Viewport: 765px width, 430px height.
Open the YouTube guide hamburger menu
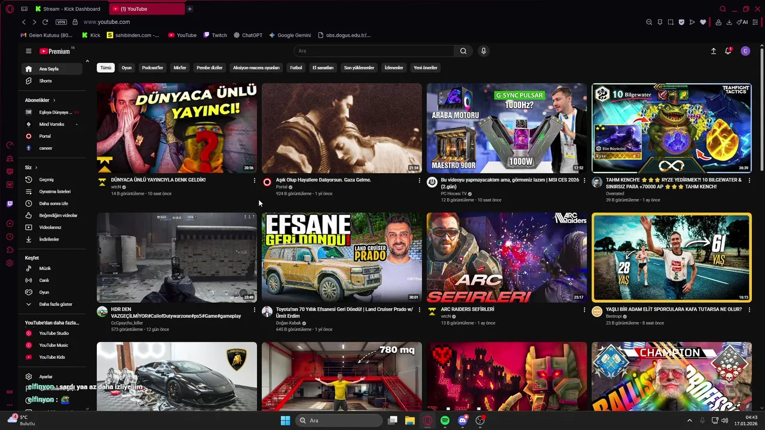[x=28, y=51]
